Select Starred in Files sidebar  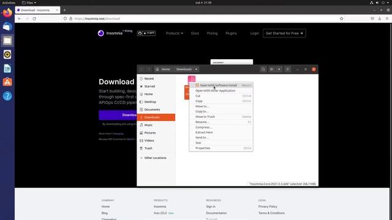click(156, 86)
